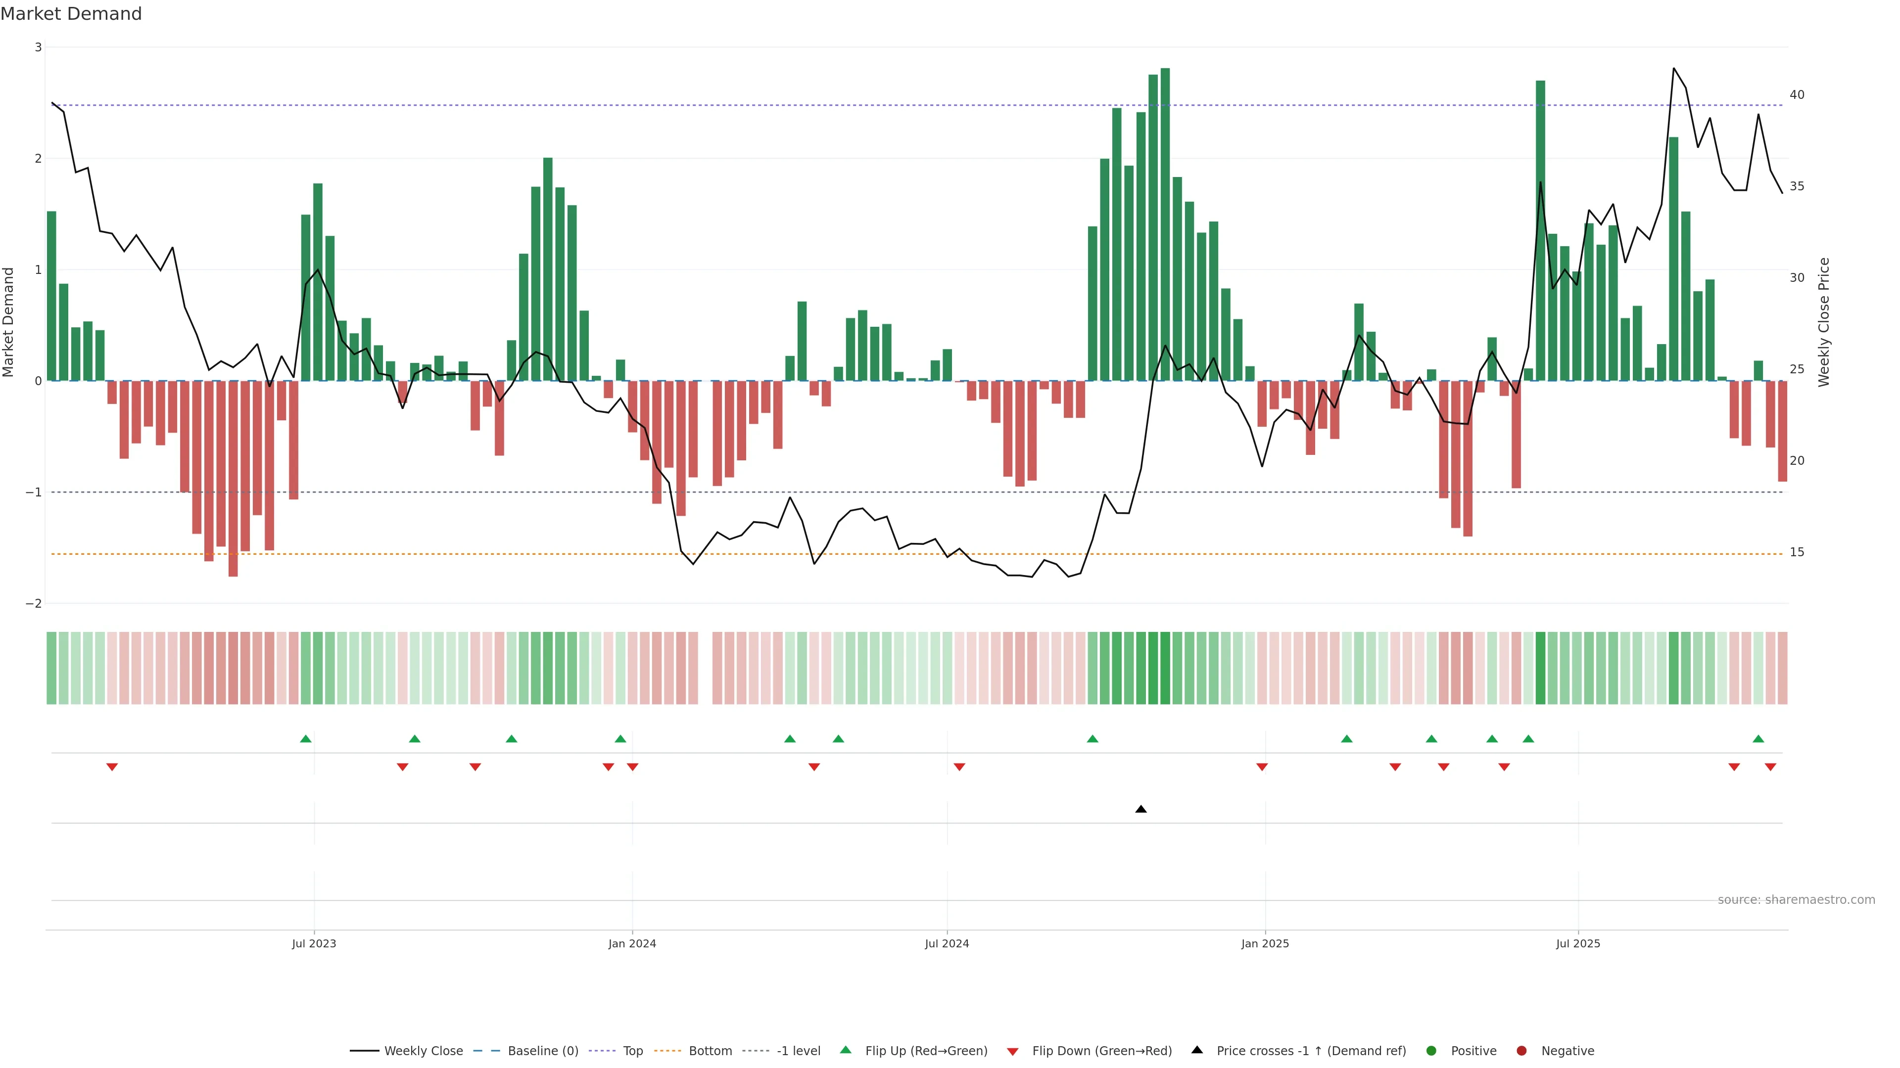Viewport: 1900px width, 1068px height.
Task: Click the black Price crosses -1 legend triangle
Action: [x=1197, y=1050]
